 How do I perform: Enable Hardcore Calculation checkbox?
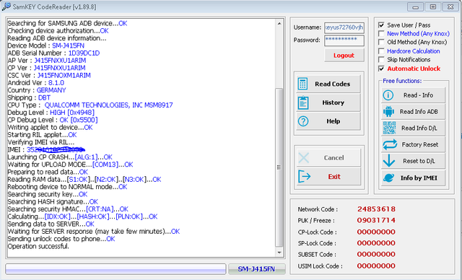pos(381,51)
